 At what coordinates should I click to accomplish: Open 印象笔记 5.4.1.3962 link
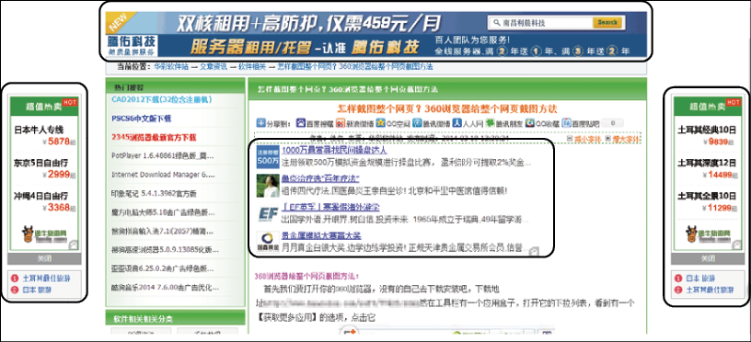click(155, 194)
